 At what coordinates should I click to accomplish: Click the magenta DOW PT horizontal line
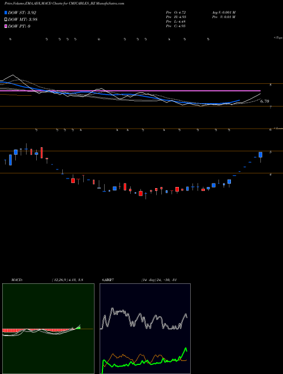tap(130, 91)
